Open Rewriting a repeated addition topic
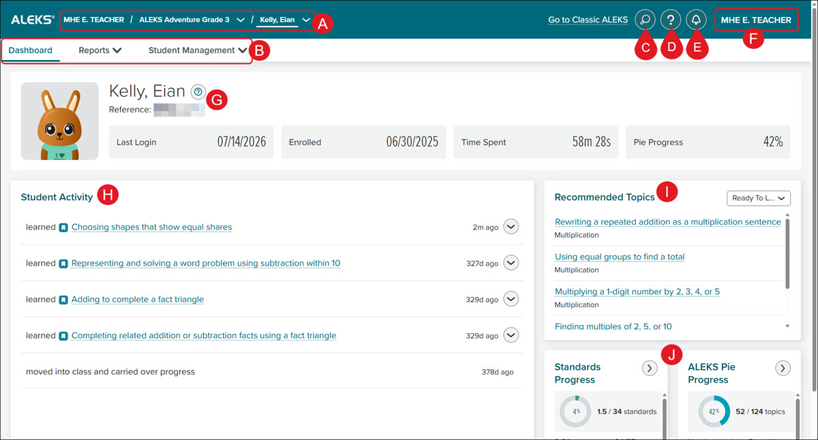 tap(668, 222)
